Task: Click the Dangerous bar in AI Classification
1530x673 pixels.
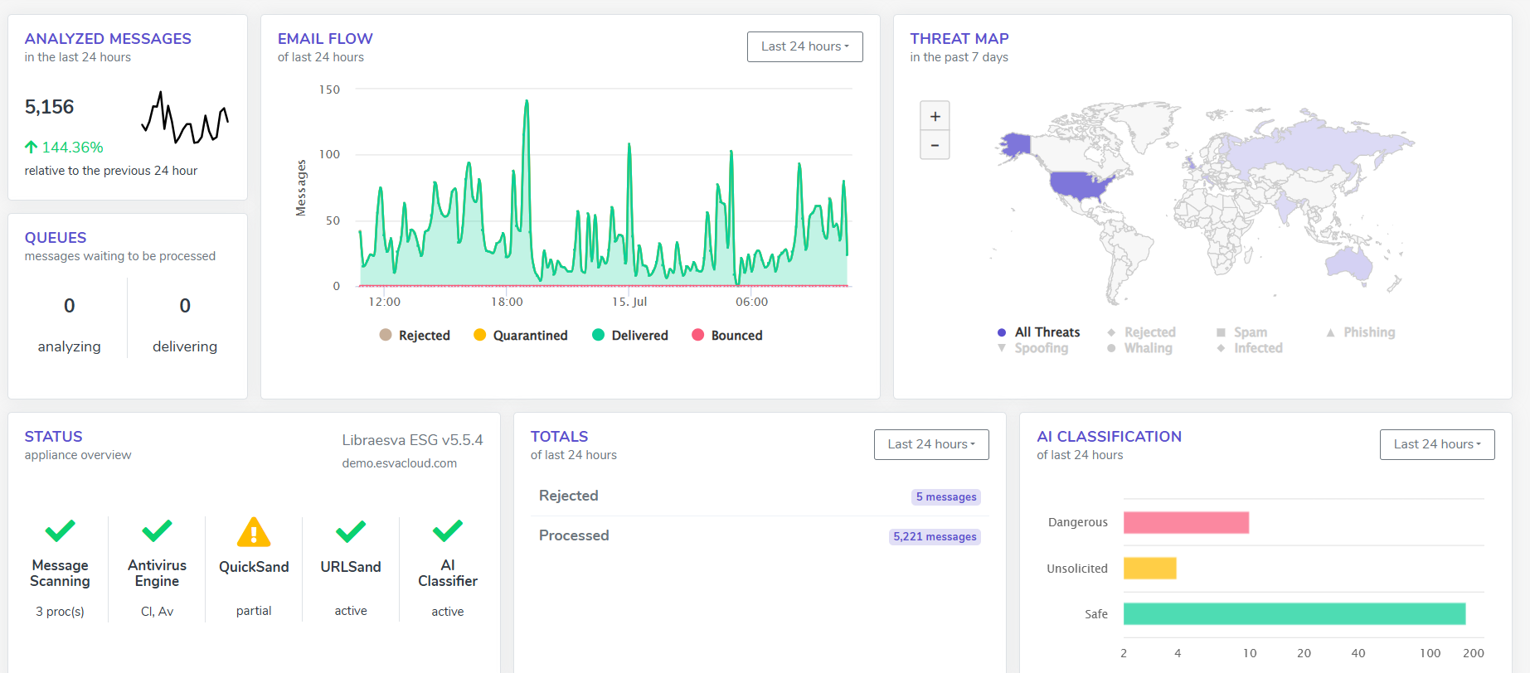Action: tap(1186, 522)
